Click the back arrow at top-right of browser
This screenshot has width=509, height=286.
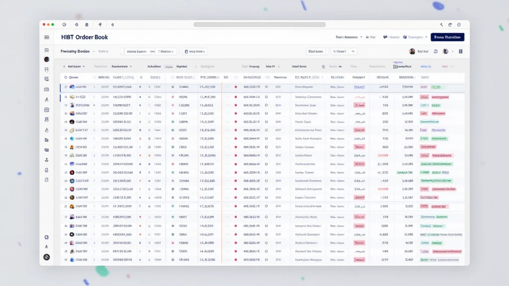pyautogui.click(x=441, y=24)
